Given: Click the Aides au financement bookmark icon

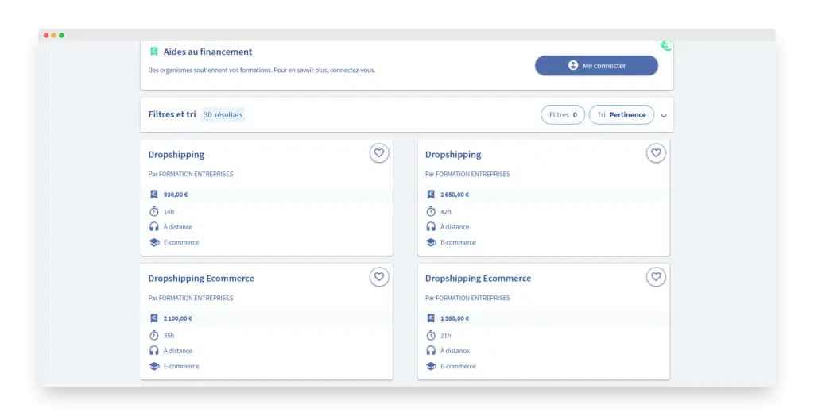Looking at the screenshot, I should pyautogui.click(x=154, y=52).
